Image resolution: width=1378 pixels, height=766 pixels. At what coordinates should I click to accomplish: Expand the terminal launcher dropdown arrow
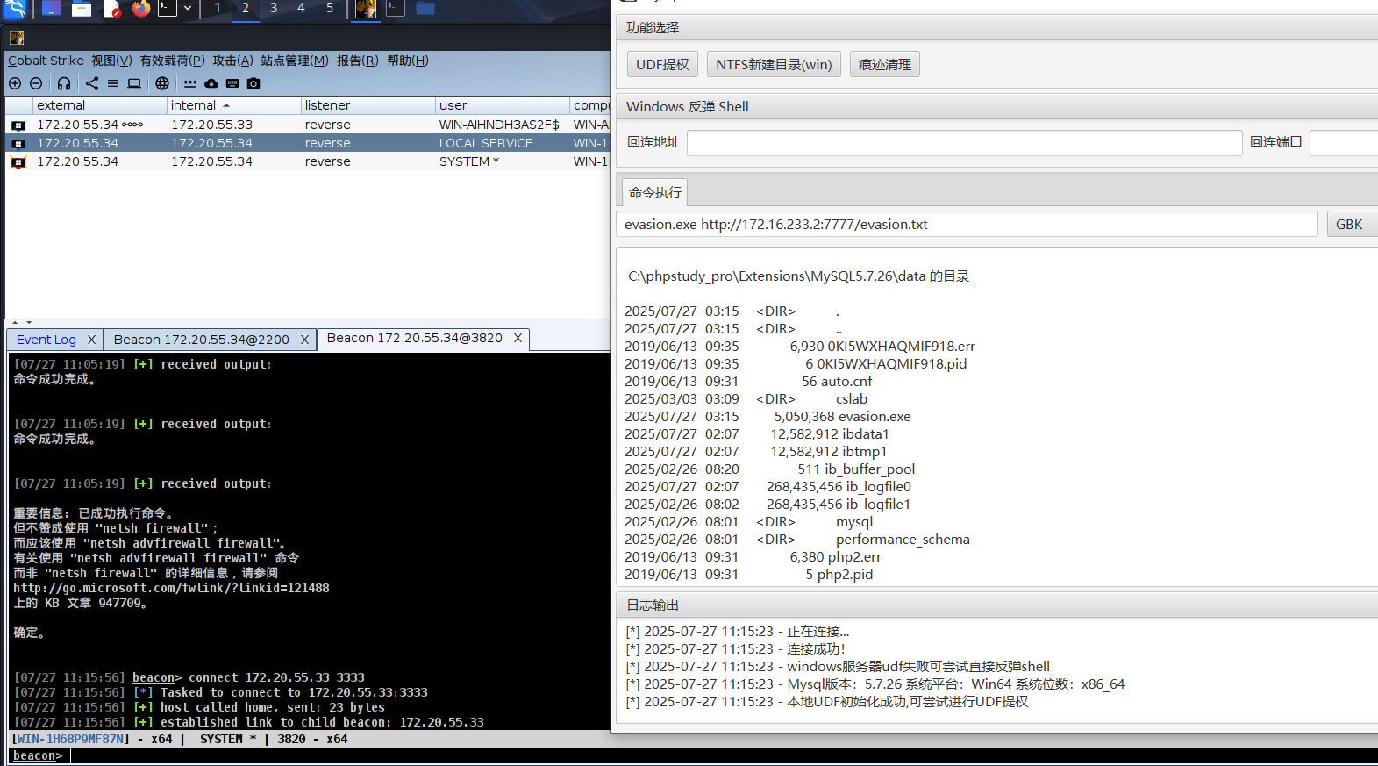(187, 8)
